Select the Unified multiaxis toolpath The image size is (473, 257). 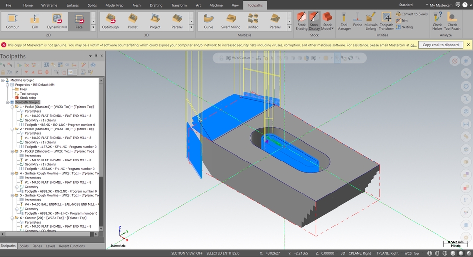point(253,21)
